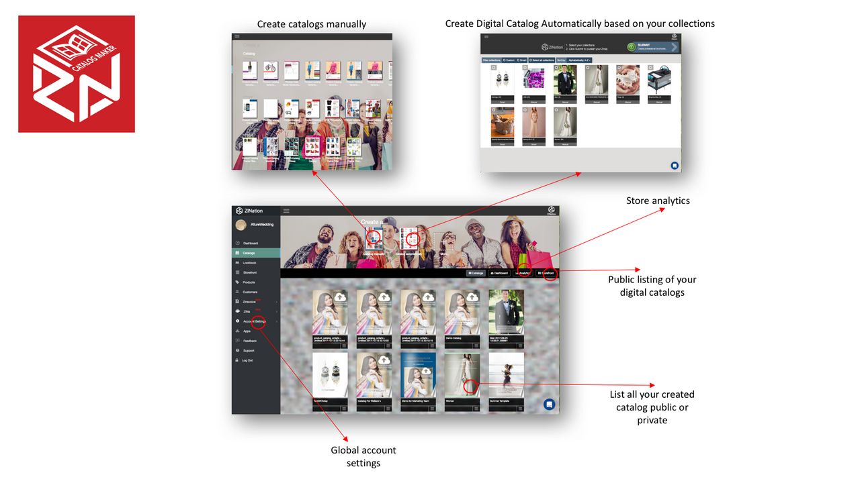Enable Select all collections option

point(542,60)
